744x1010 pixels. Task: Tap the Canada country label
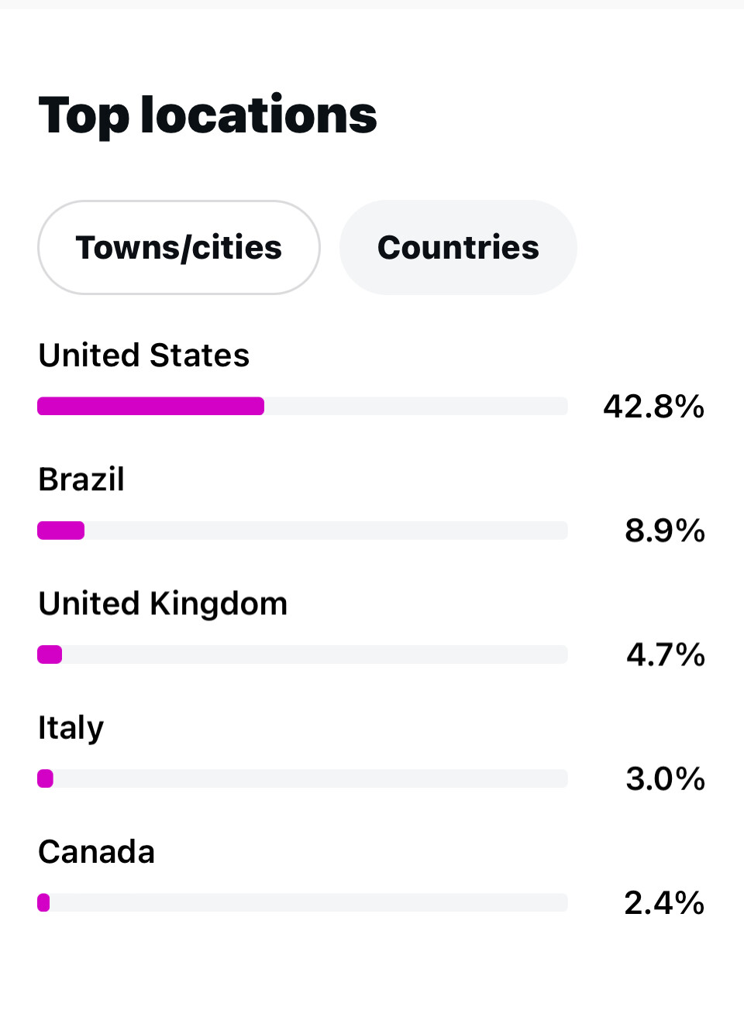click(x=96, y=852)
